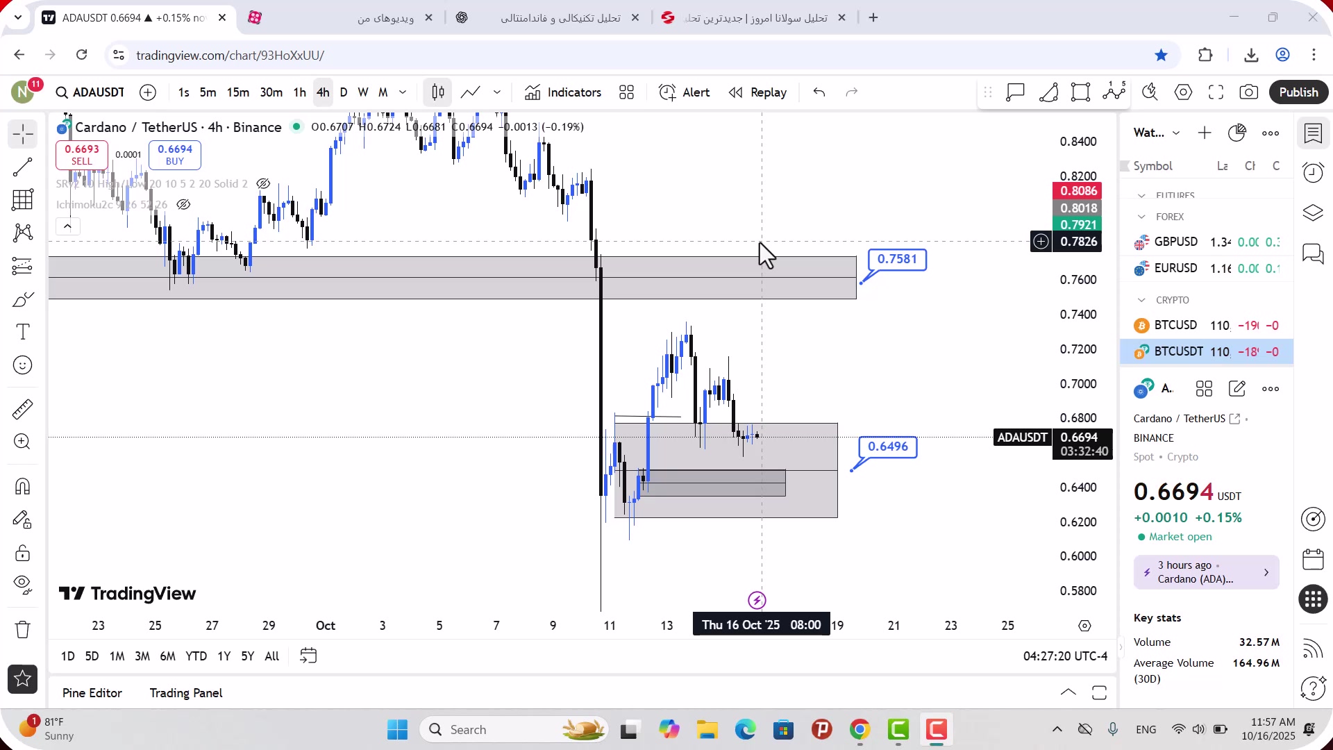Select the YTD date range
1333x750 pixels.
coord(196,656)
